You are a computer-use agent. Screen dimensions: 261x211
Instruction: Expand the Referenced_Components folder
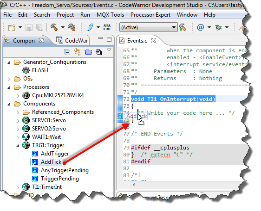point(18,112)
